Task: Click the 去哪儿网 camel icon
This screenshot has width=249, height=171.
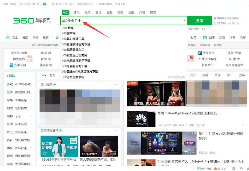Action: (11, 65)
